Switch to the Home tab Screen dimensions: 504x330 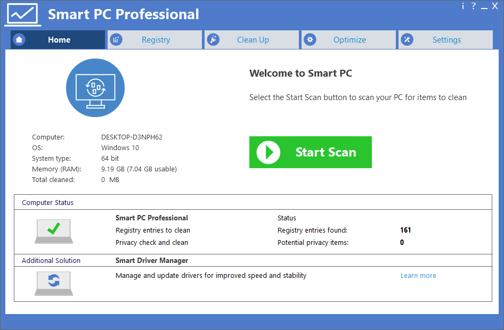[x=58, y=40]
